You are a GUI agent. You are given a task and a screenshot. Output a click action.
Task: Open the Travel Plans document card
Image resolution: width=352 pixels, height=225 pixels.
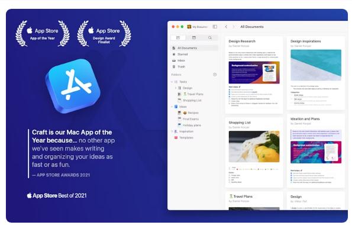click(254, 201)
